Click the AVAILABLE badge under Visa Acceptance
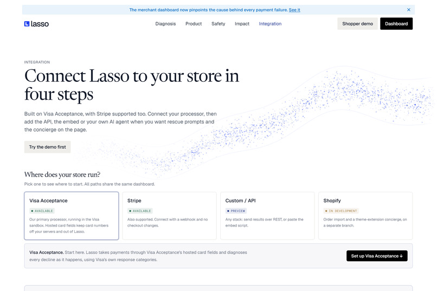Image resolution: width=437 pixels, height=291 pixels. (42, 211)
